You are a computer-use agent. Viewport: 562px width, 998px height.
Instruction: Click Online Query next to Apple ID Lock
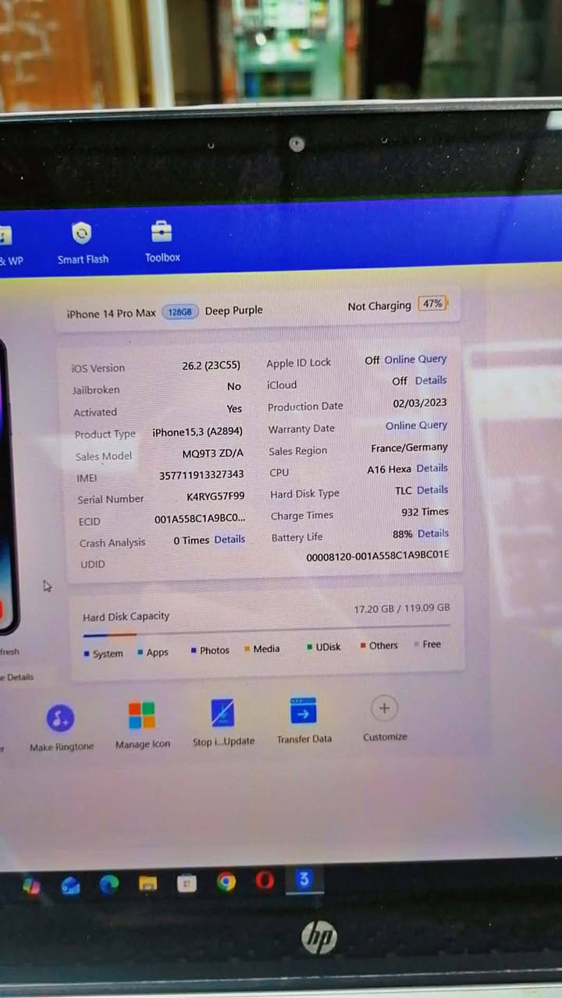415,360
